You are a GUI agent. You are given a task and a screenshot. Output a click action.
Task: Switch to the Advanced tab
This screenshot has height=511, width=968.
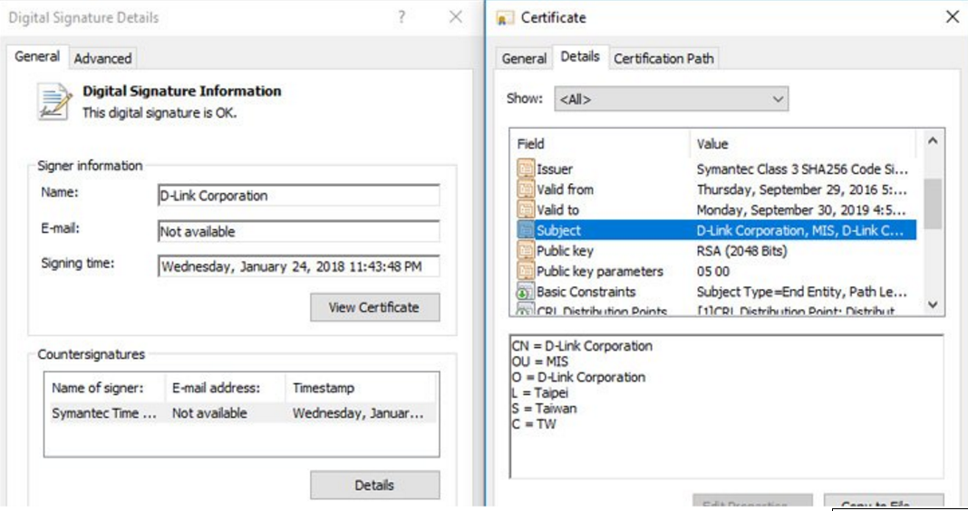pos(102,58)
